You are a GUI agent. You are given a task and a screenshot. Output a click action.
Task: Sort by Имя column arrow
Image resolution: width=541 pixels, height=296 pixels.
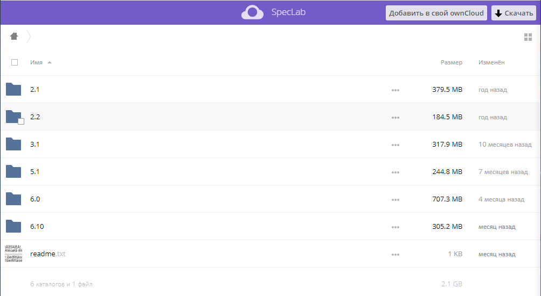point(50,62)
